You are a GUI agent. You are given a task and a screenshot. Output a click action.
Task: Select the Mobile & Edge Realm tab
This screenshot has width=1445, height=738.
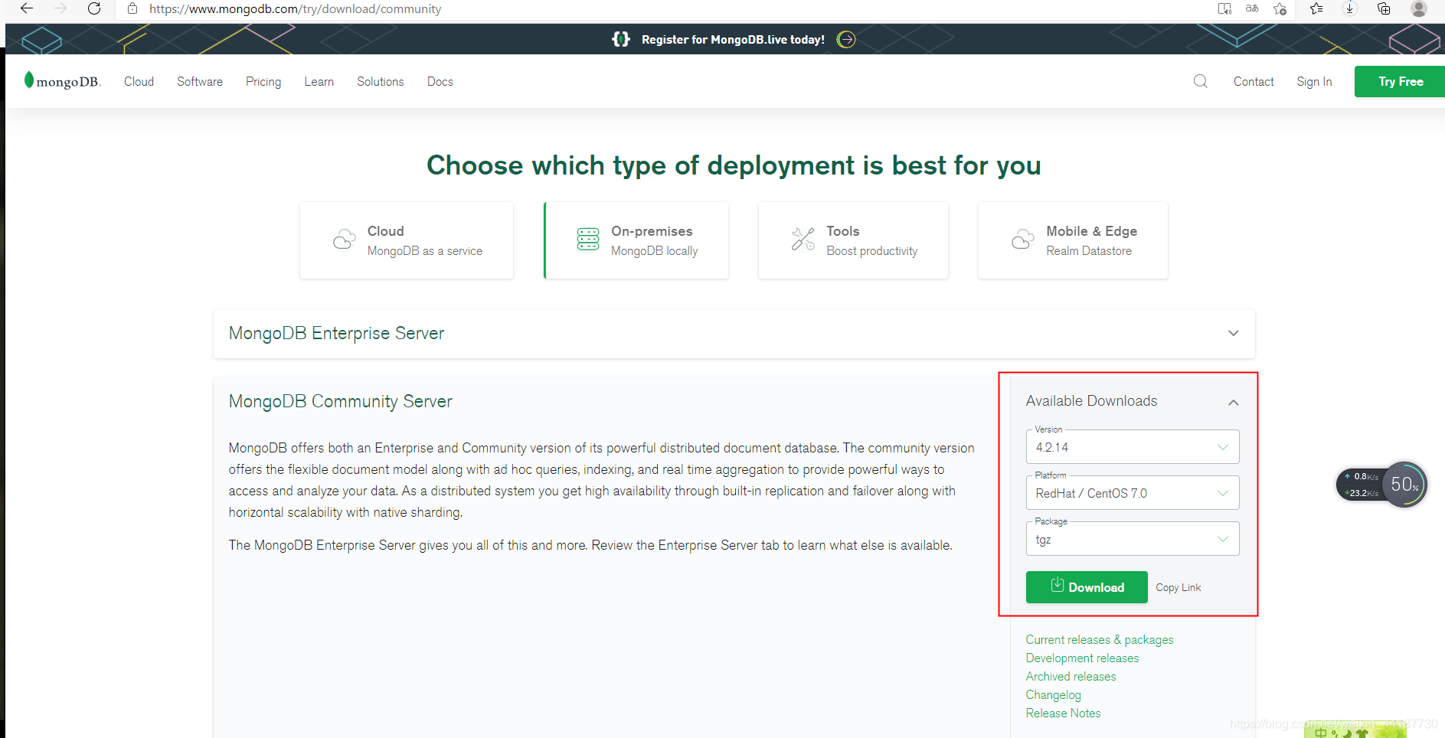[x=1073, y=240]
